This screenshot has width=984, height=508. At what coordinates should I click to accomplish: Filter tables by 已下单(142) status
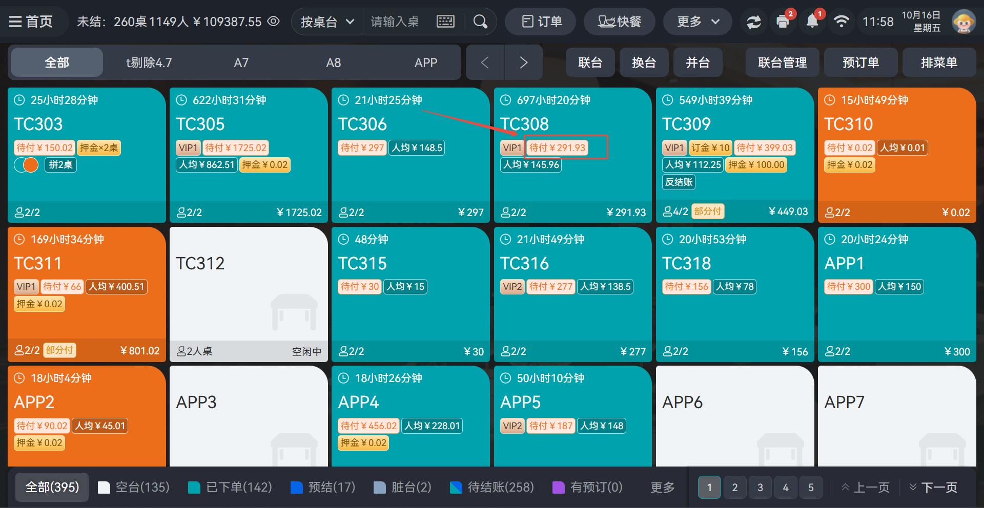pos(230,487)
